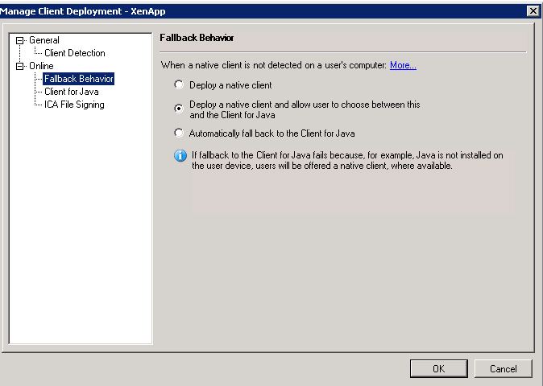
Task: Select the native client with user choice option
Action: click(x=179, y=109)
